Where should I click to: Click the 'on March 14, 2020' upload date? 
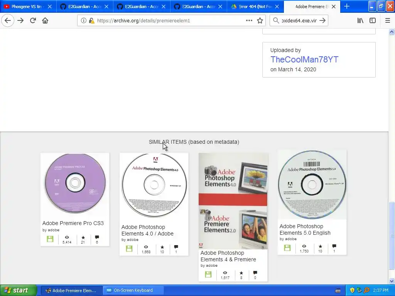click(293, 69)
